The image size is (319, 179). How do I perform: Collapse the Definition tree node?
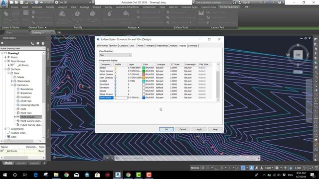tap(12, 85)
